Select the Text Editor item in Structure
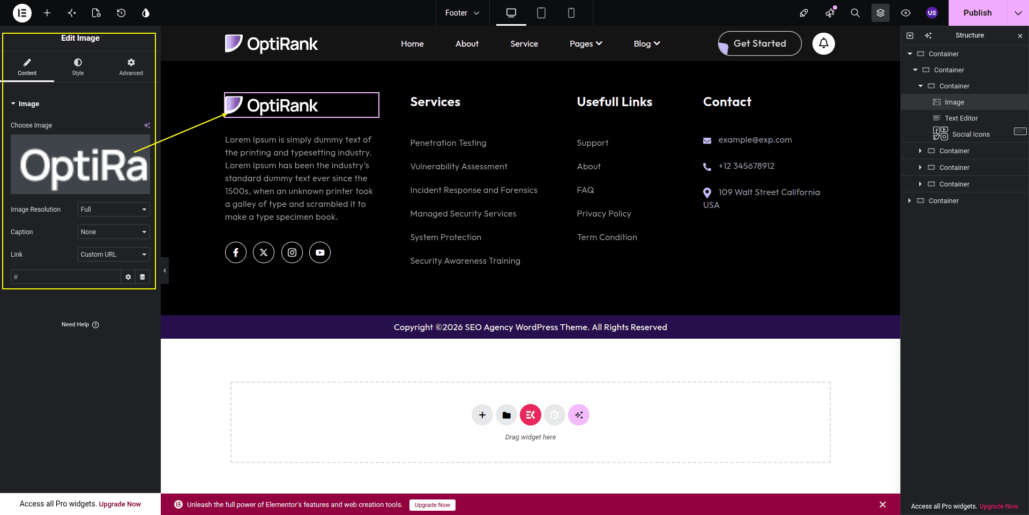This screenshot has height=515, width=1029. (965, 118)
